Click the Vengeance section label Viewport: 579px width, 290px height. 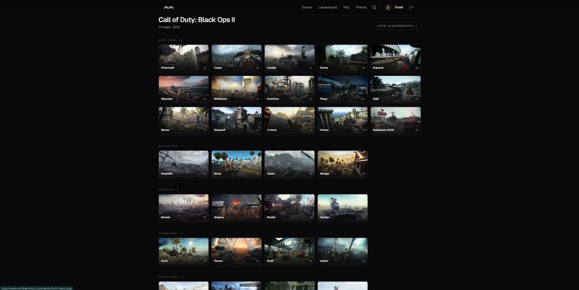pyautogui.click(x=170, y=233)
